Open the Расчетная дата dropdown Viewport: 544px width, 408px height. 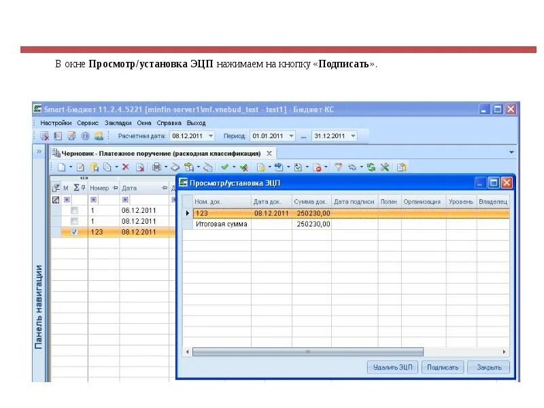211,136
